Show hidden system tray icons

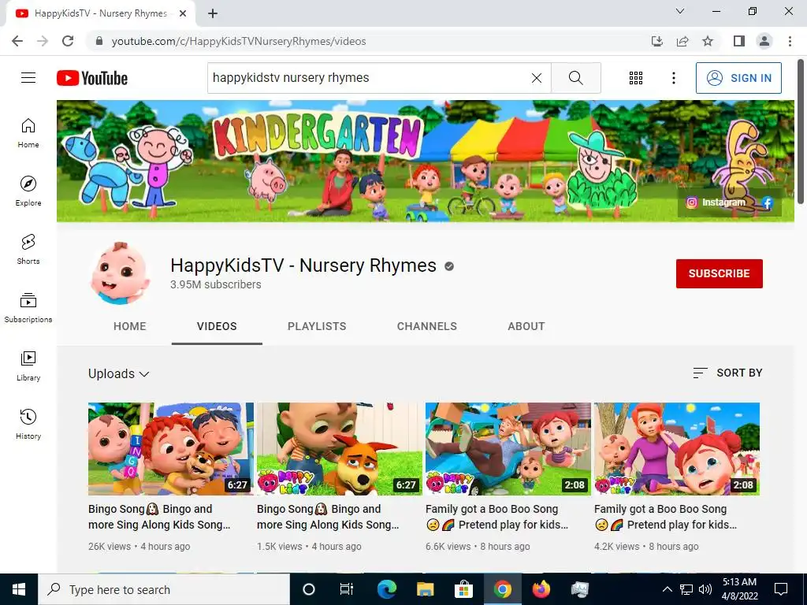pos(667,589)
